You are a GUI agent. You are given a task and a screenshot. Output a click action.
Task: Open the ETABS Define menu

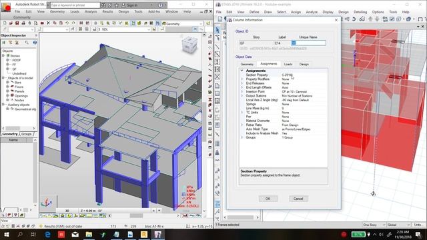[254, 12]
